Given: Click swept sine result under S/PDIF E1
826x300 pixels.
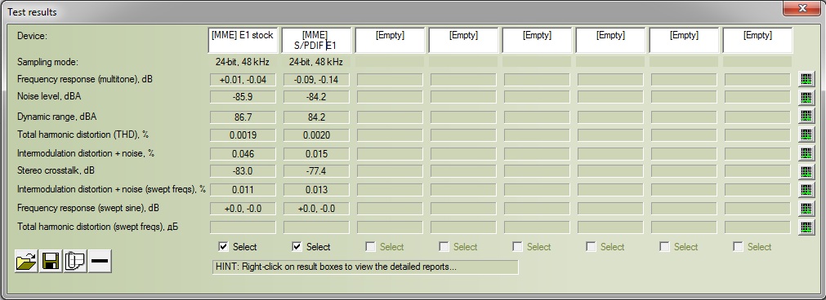Looking at the screenshot, I should coord(316,209).
